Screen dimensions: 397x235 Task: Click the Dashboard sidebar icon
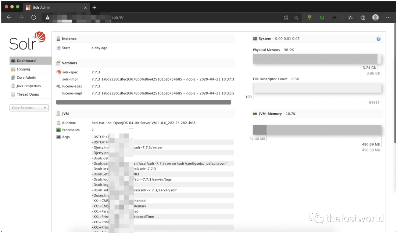(x=13, y=61)
